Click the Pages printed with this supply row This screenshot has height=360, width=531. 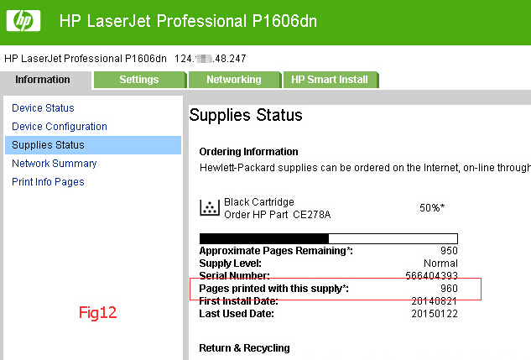click(x=328, y=289)
